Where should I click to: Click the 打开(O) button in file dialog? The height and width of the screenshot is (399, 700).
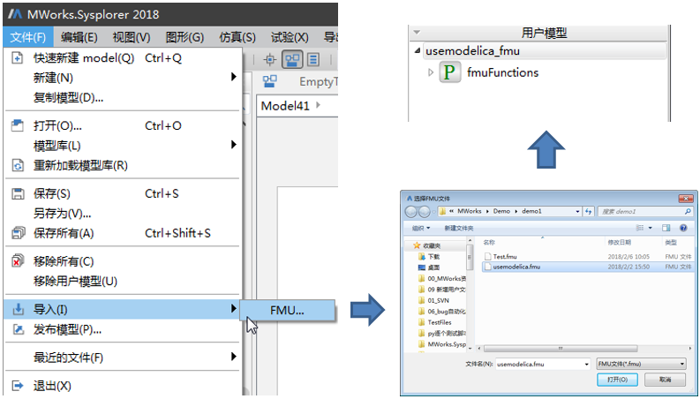(x=617, y=380)
